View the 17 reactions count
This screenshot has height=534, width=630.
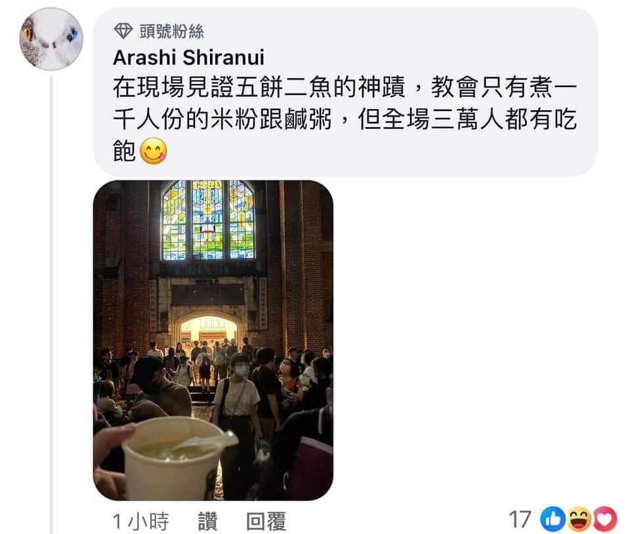(520, 520)
